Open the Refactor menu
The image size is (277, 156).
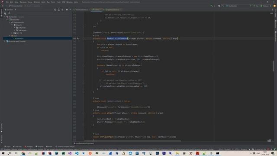(37, 2)
